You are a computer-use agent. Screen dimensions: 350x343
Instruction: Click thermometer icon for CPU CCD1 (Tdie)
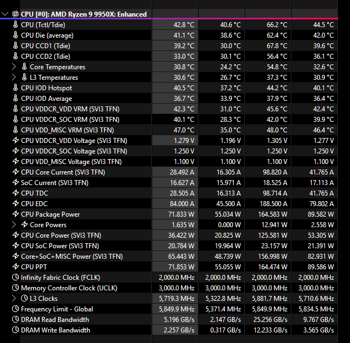(x=16, y=45)
